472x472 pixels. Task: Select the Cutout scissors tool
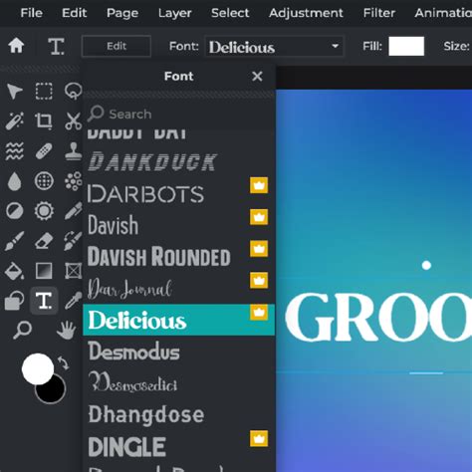73,120
